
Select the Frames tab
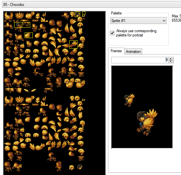point(116,51)
